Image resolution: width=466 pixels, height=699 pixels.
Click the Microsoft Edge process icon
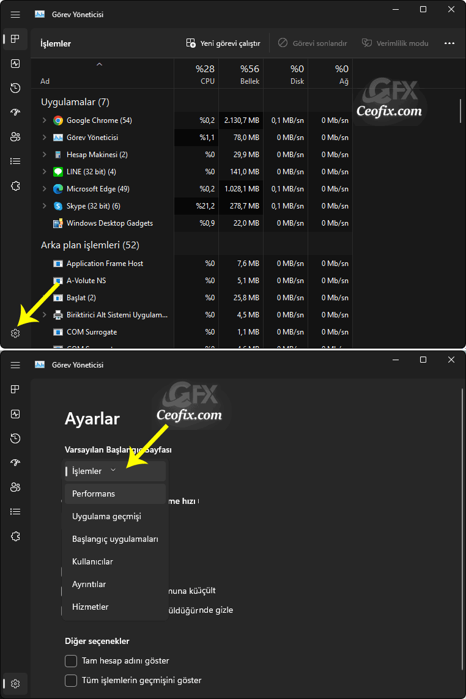coord(58,189)
